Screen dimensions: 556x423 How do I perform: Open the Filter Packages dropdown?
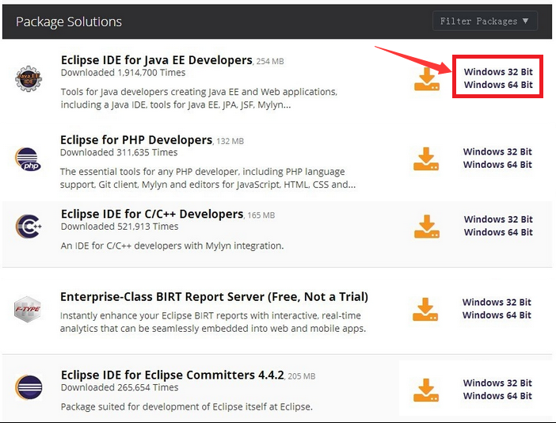(x=485, y=21)
